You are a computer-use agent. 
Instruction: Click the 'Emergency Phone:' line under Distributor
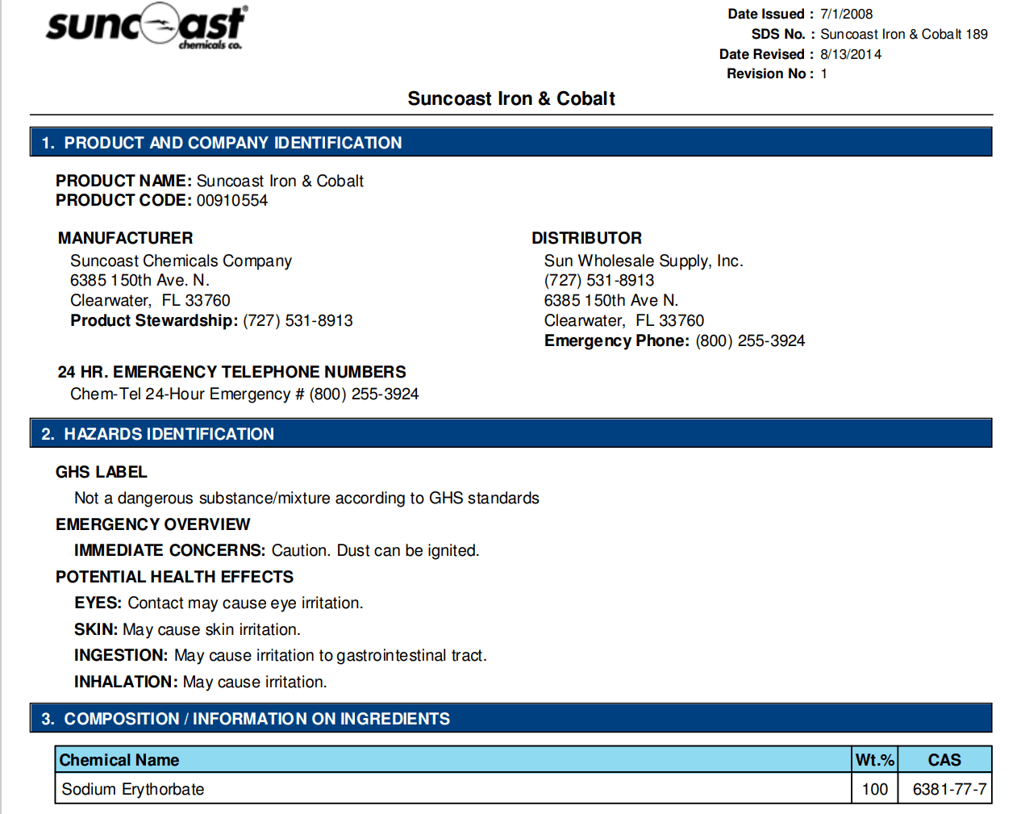[x=674, y=340]
